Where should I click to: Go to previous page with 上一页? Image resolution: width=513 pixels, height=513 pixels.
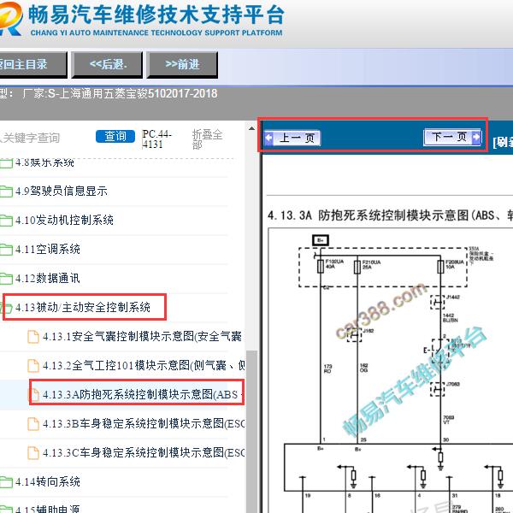coord(292,138)
